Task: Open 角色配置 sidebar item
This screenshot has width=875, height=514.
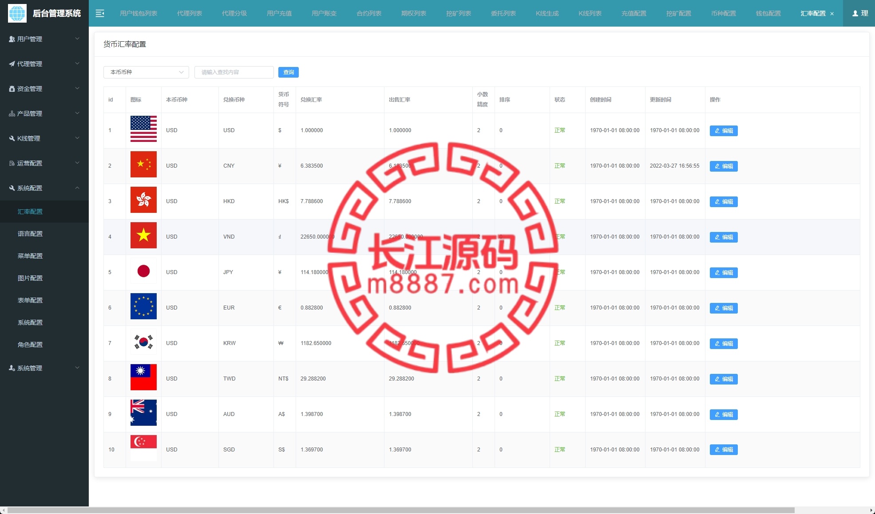Action: [44, 345]
